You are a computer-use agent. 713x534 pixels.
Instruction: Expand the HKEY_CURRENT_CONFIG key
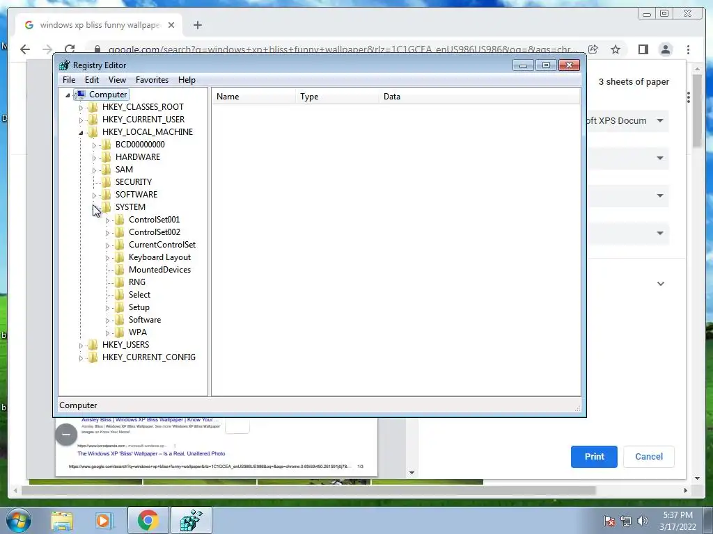[x=81, y=358]
